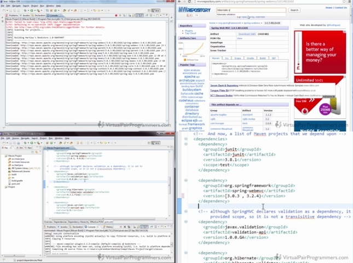Open Source menu in Maven Project window
Image resolution: width=353 pixels, height=263 pixels.
pyautogui.click(x=15, y=138)
